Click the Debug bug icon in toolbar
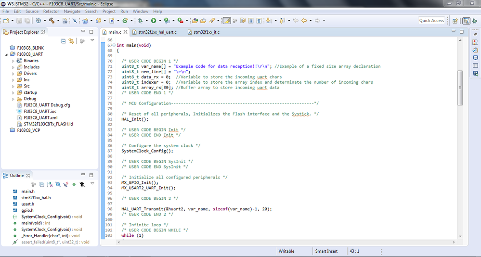 click(141, 21)
